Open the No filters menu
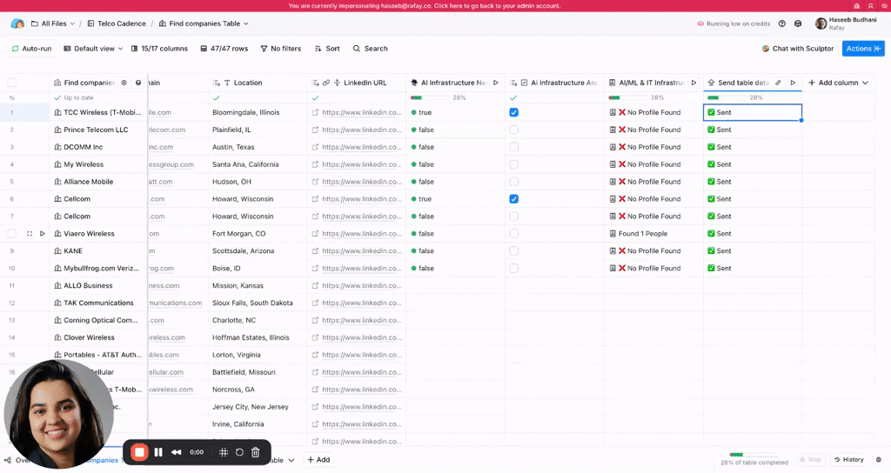Image resolution: width=891 pixels, height=473 pixels. click(x=280, y=49)
